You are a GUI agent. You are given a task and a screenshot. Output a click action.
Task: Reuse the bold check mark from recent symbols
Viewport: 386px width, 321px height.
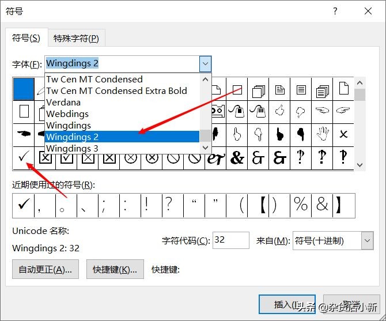(24, 205)
